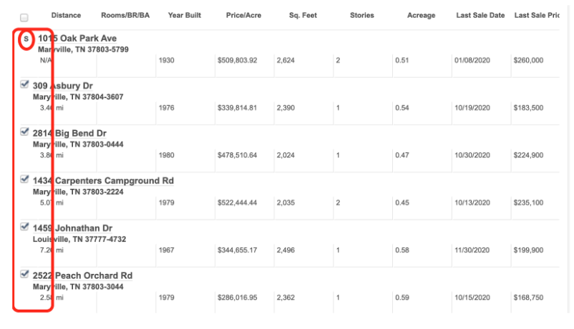
Task: Deselect the 2522 Peach Orchard Rd checkbox
Action: pyautogui.click(x=24, y=274)
